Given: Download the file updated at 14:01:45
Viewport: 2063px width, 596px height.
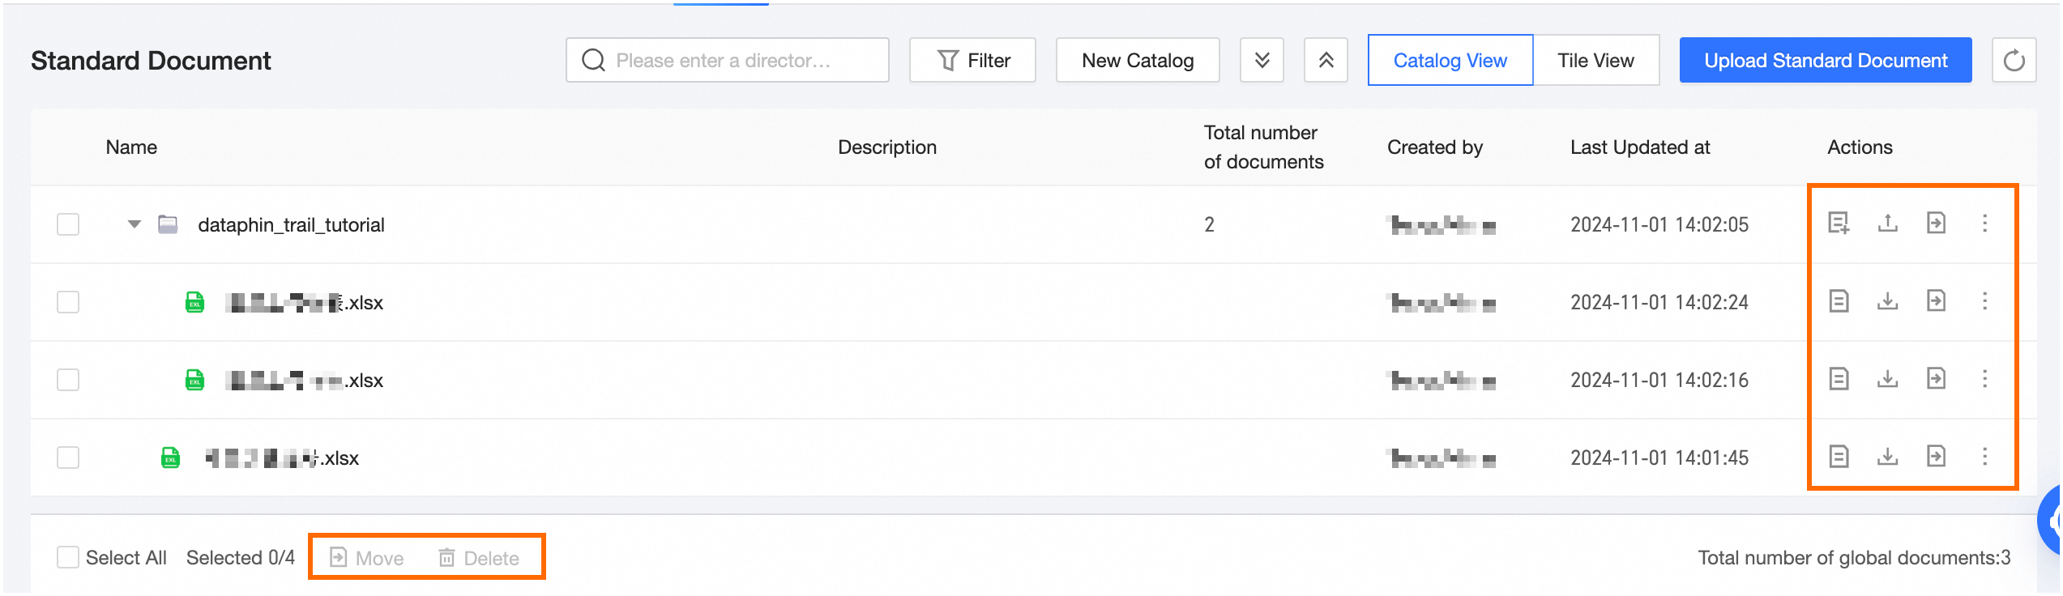Looking at the screenshot, I should (1887, 457).
